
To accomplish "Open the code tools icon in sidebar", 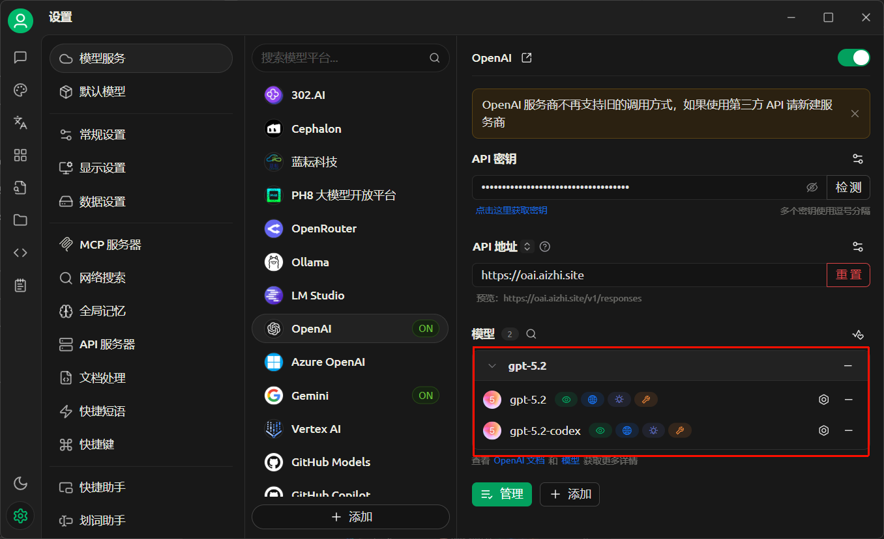I will point(20,253).
